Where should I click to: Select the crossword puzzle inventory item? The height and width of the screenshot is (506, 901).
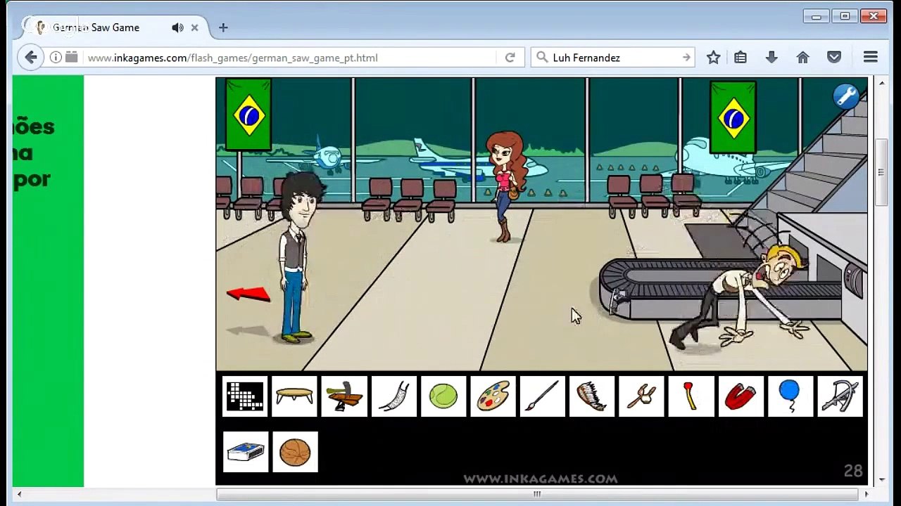click(245, 396)
